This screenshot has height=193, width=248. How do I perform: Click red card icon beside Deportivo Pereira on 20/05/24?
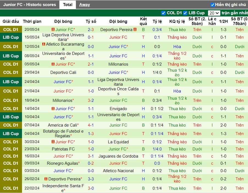tap(135, 29)
